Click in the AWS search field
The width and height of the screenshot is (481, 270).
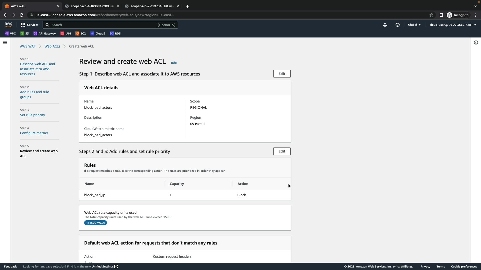tap(103, 25)
